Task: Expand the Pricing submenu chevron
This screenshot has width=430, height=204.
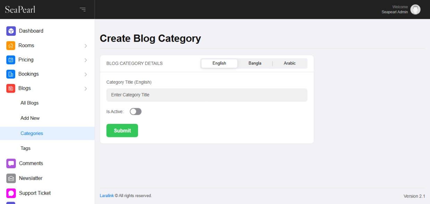Action: 86,60
